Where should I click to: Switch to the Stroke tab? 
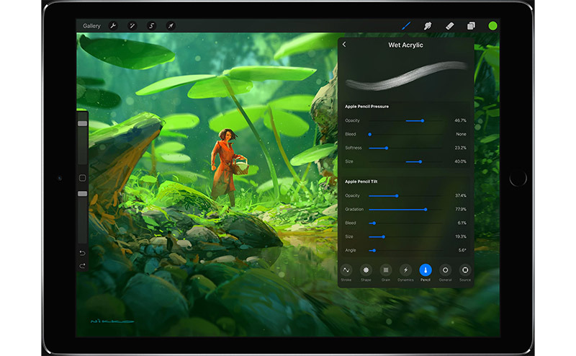pyautogui.click(x=346, y=273)
